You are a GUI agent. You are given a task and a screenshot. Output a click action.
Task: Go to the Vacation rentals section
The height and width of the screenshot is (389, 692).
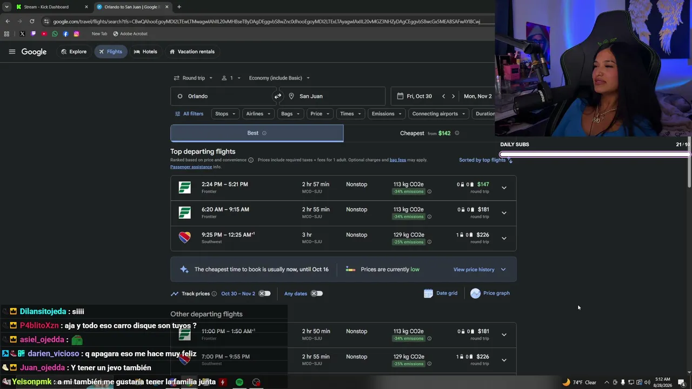tap(192, 52)
